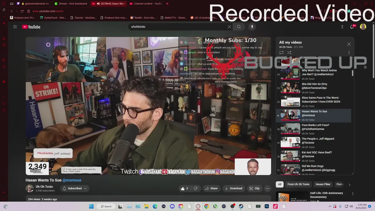The height and width of the screenshot is (211, 375).
Task: Open Reddit - Dive into bookmark
Action: [x=143, y=18]
